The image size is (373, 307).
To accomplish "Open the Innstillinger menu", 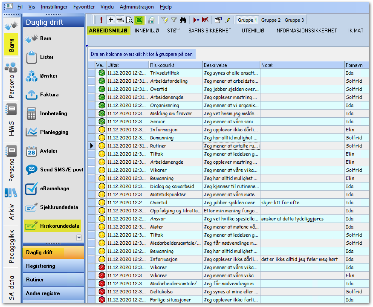I will click(x=54, y=7).
